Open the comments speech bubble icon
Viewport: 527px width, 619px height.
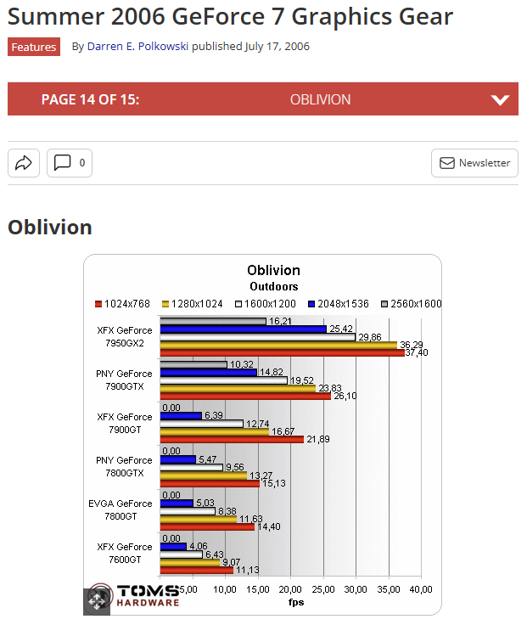click(62, 162)
